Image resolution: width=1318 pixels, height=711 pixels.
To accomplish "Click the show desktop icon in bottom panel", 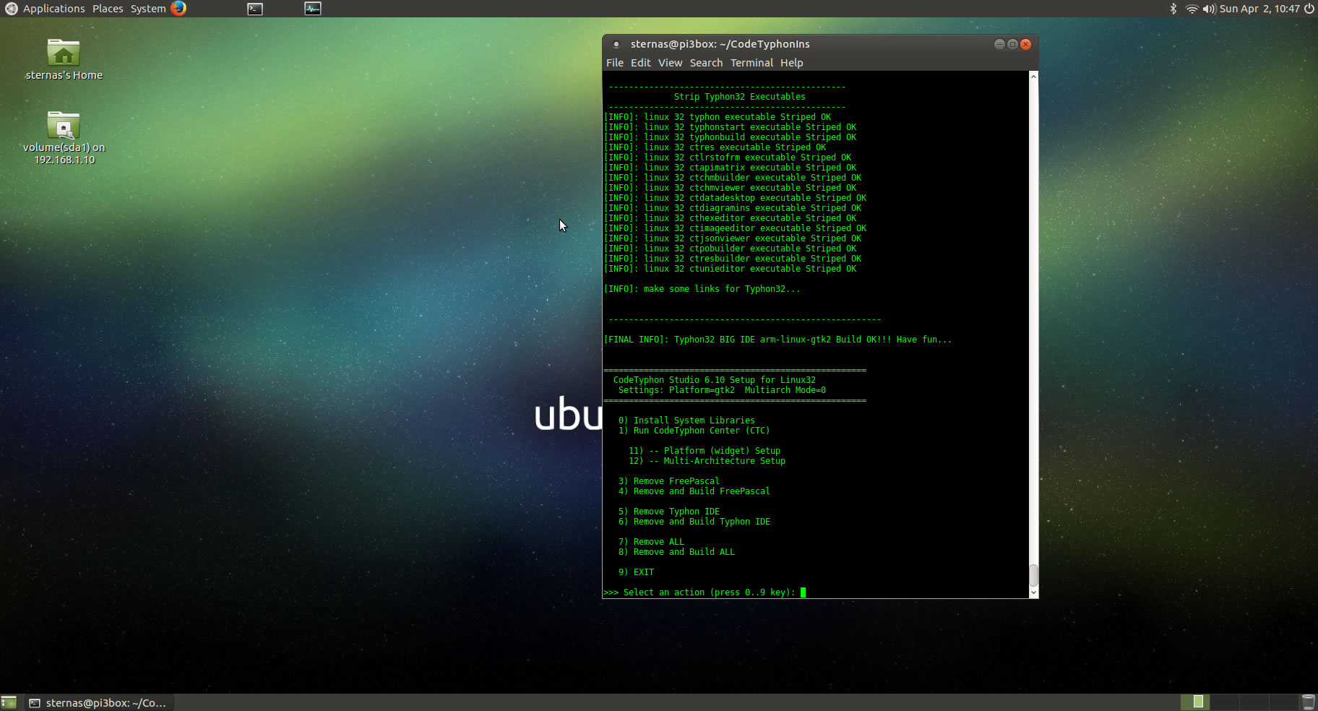I will [x=9, y=702].
